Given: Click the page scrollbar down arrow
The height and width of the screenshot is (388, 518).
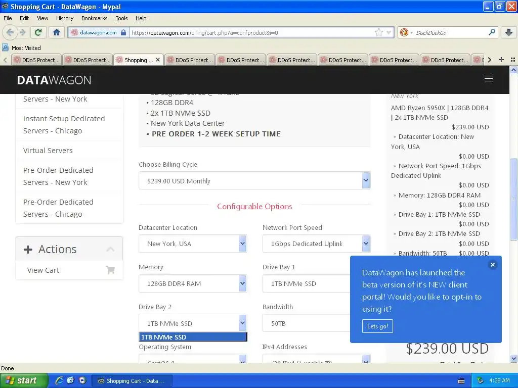Looking at the screenshot, I should pyautogui.click(x=513, y=358).
